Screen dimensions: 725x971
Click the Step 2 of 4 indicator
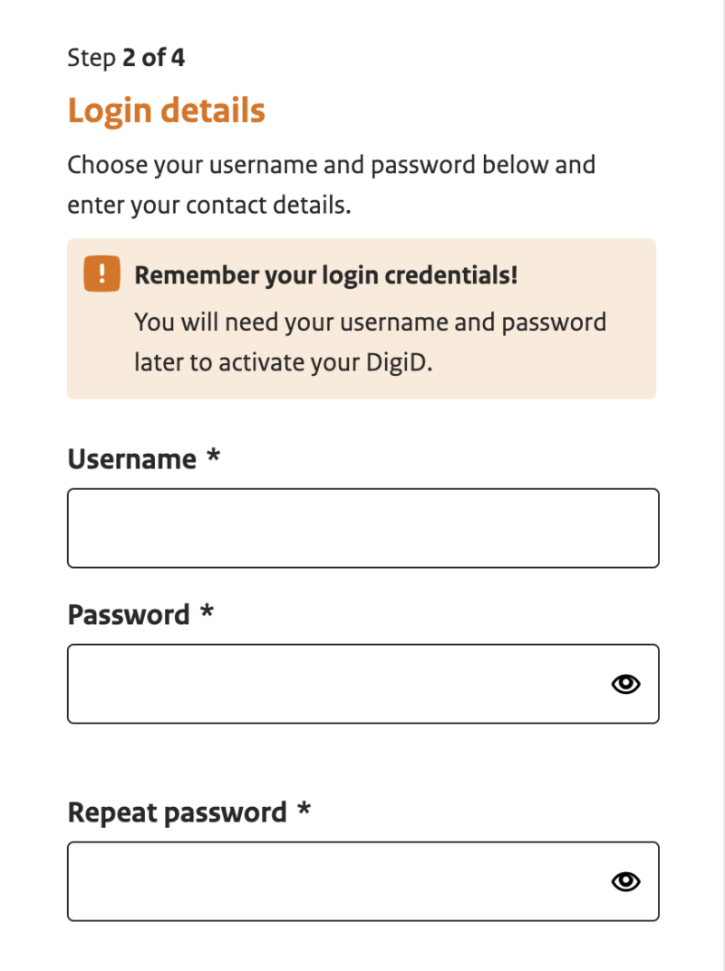coord(126,58)
